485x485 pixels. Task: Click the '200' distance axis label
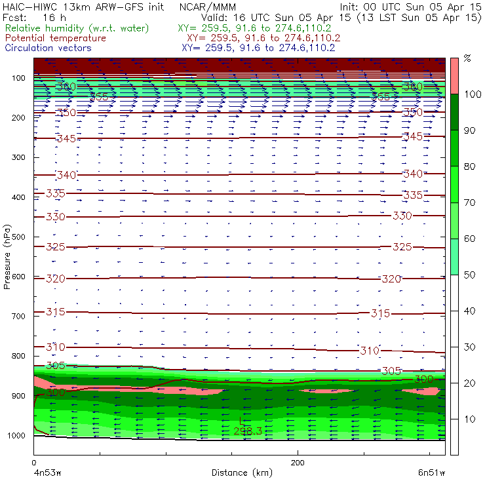(298, 463)
